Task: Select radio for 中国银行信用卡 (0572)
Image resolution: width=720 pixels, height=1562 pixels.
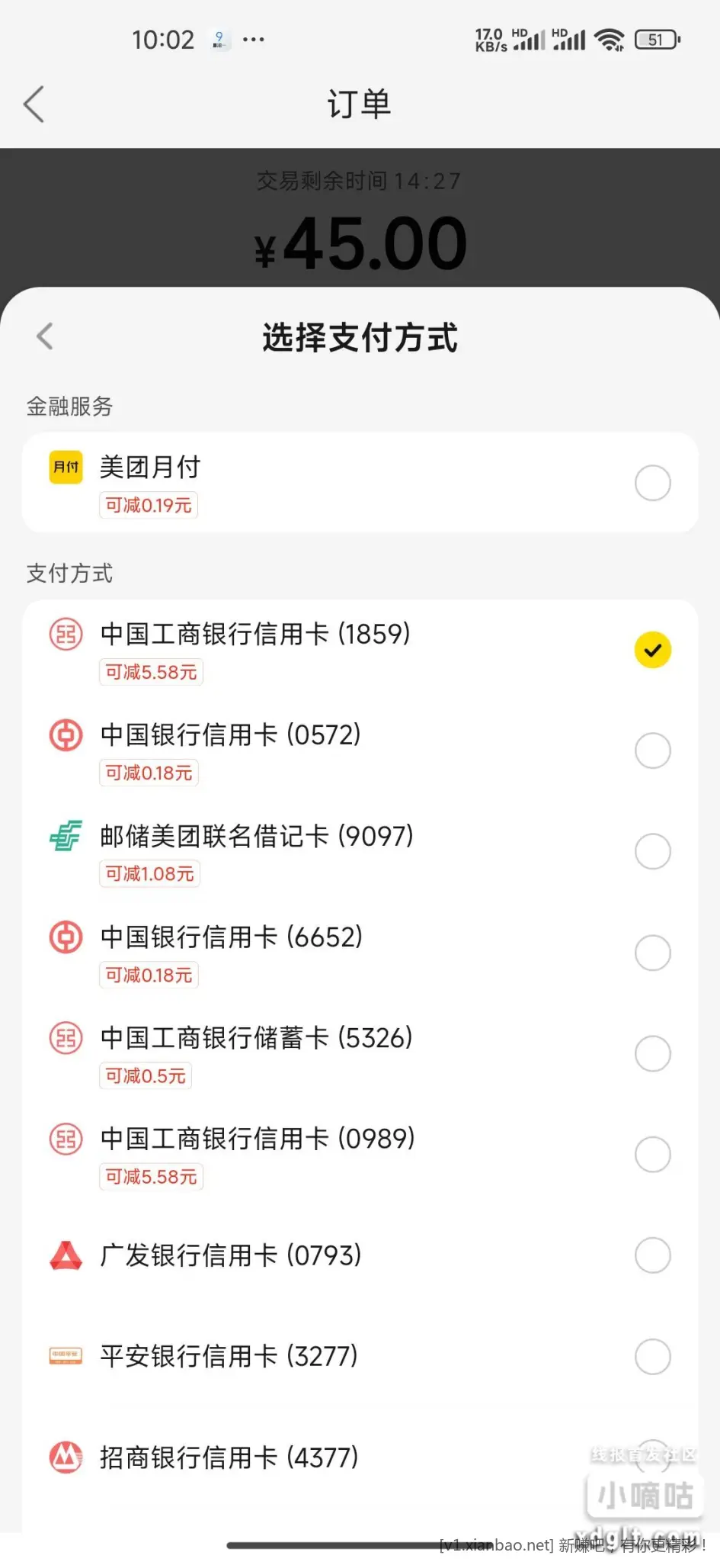Action: [652, 751]
